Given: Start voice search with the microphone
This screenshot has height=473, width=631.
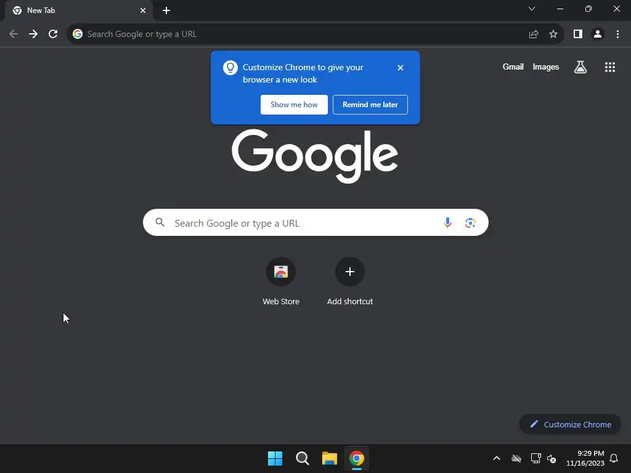Looking at the screenshot, I should pos(447,222).
